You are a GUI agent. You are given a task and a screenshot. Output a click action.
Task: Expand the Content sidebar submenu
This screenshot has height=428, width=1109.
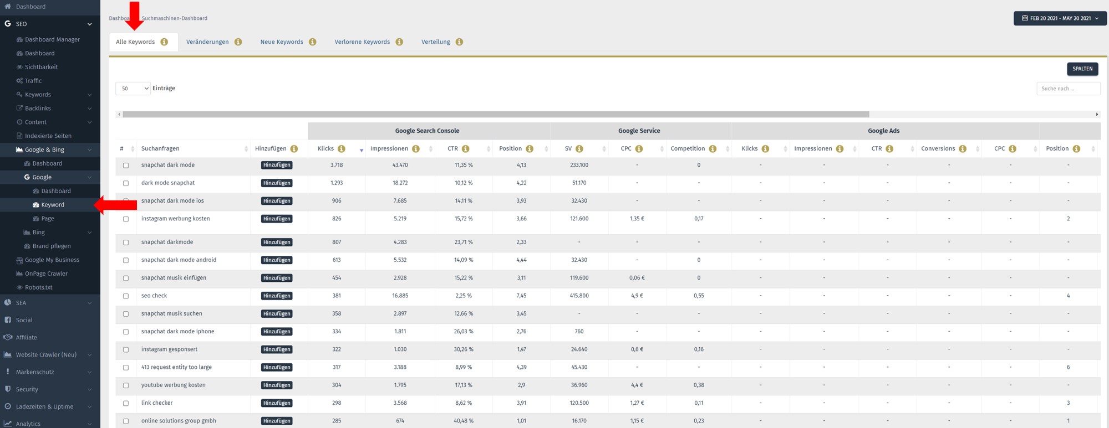click(90, 122)
